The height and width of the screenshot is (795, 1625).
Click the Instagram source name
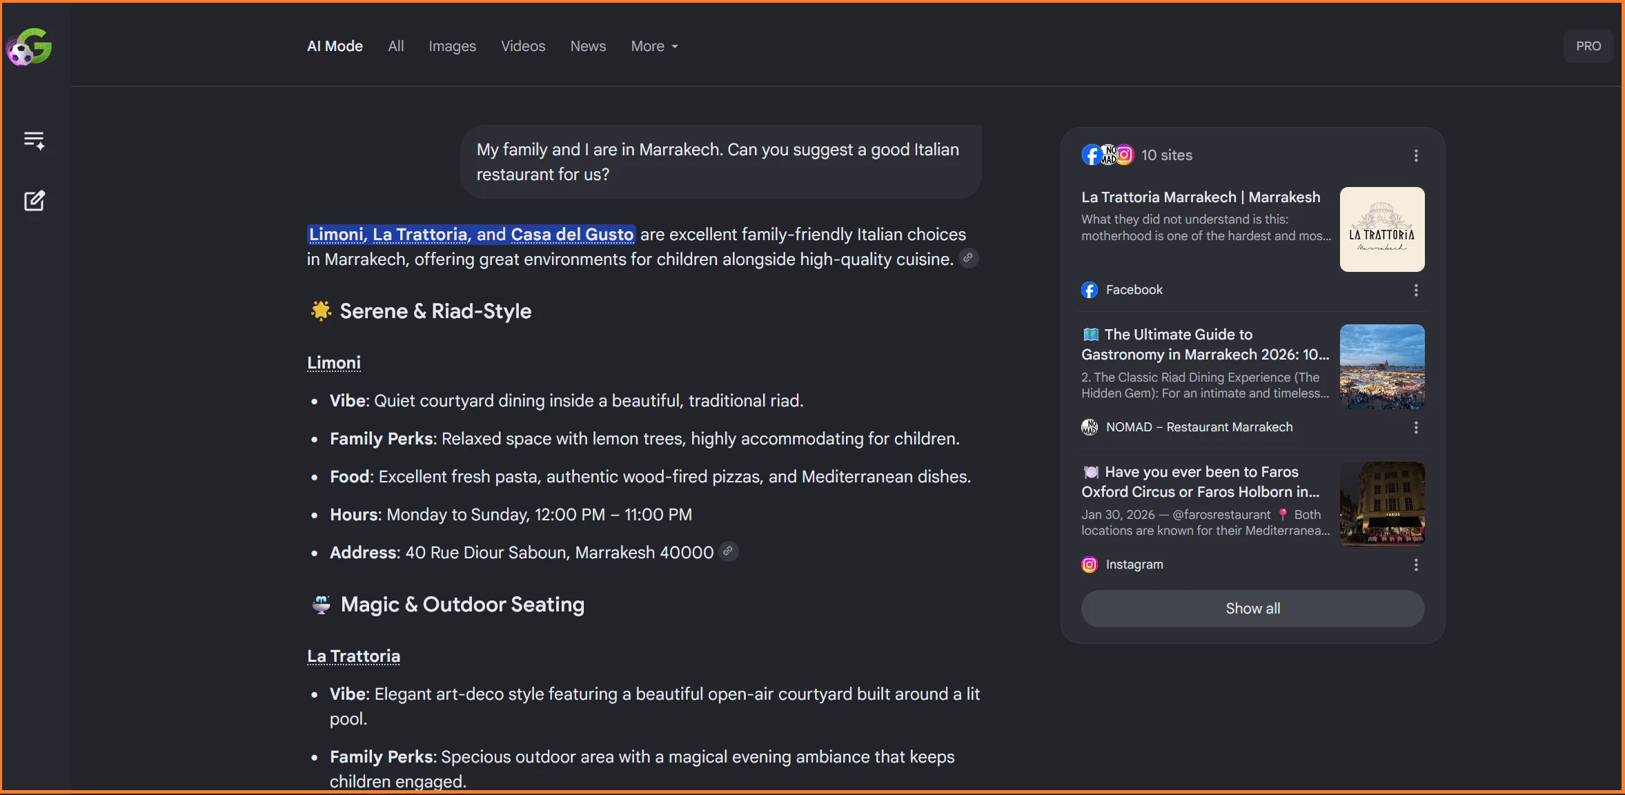tap(1134, 565)
